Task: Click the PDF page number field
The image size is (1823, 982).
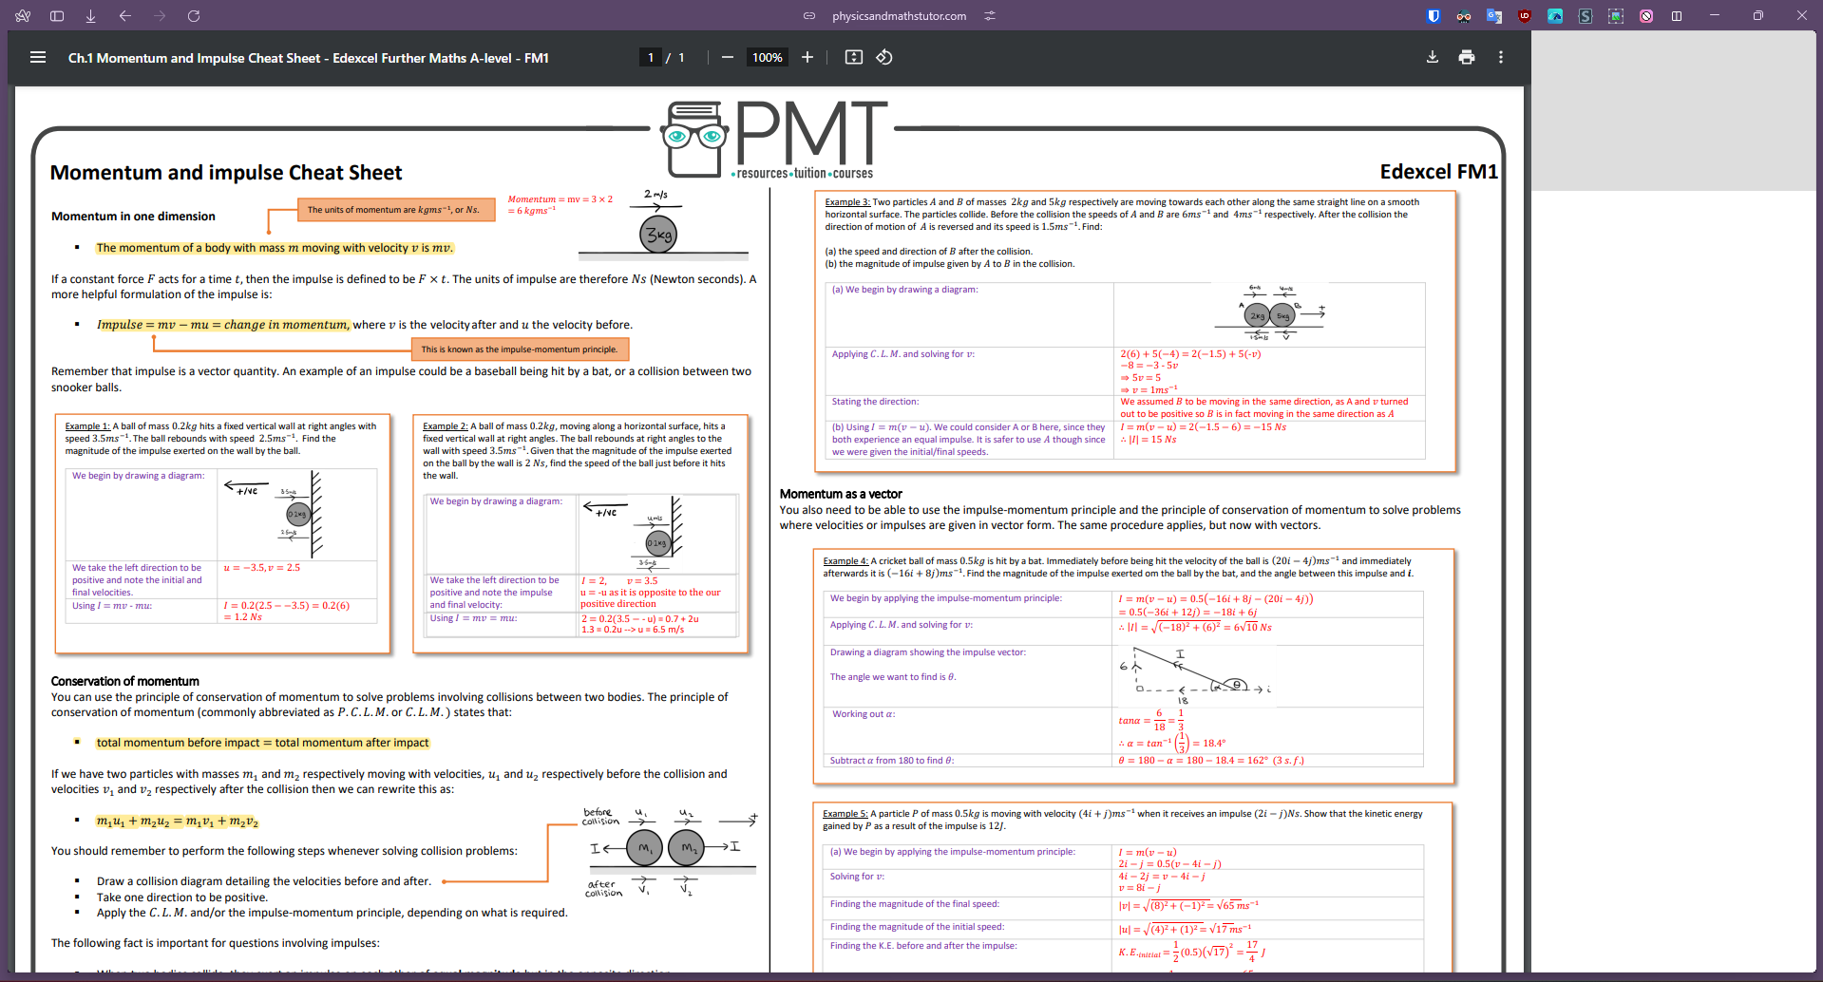Action: (651, 57)
